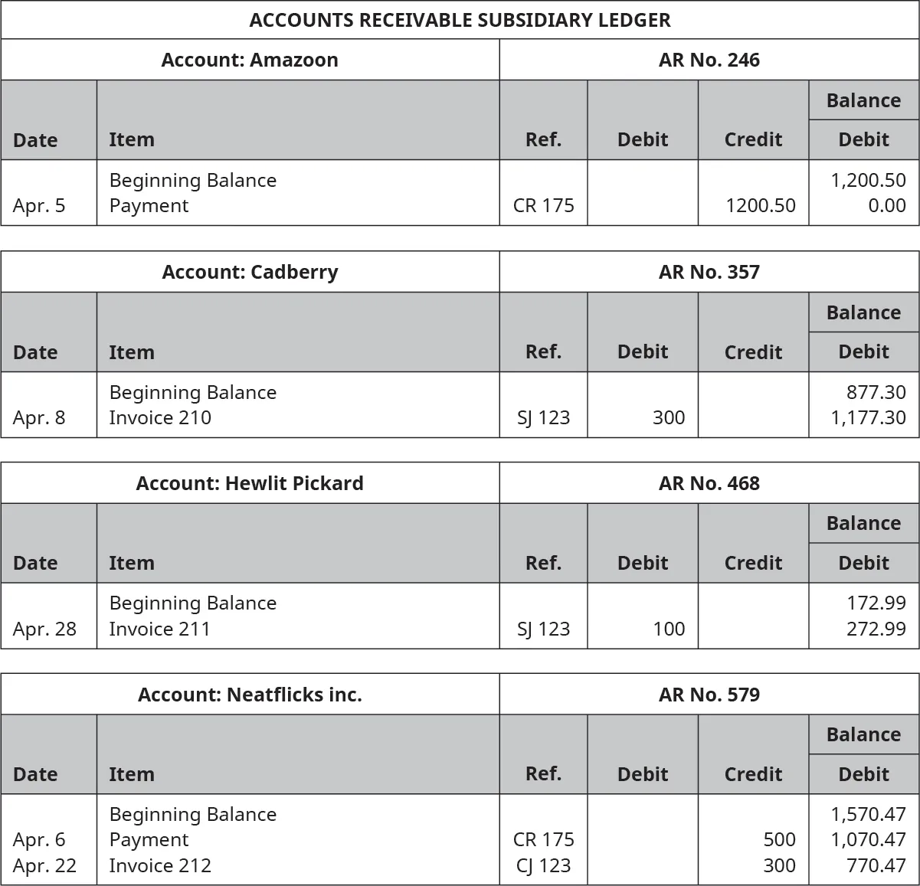This screenshot has width=920, height=886.
Task: Select the Account: Amazoon header cell
Action: [x=250, y=60]
